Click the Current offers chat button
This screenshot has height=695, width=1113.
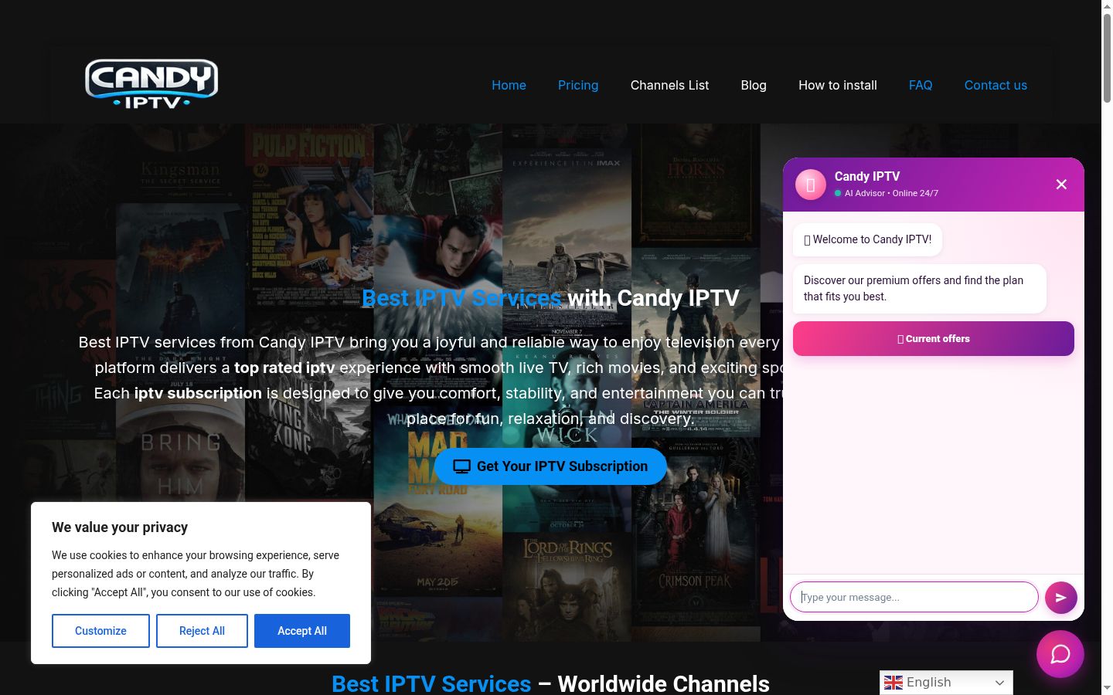coord(934,338)
